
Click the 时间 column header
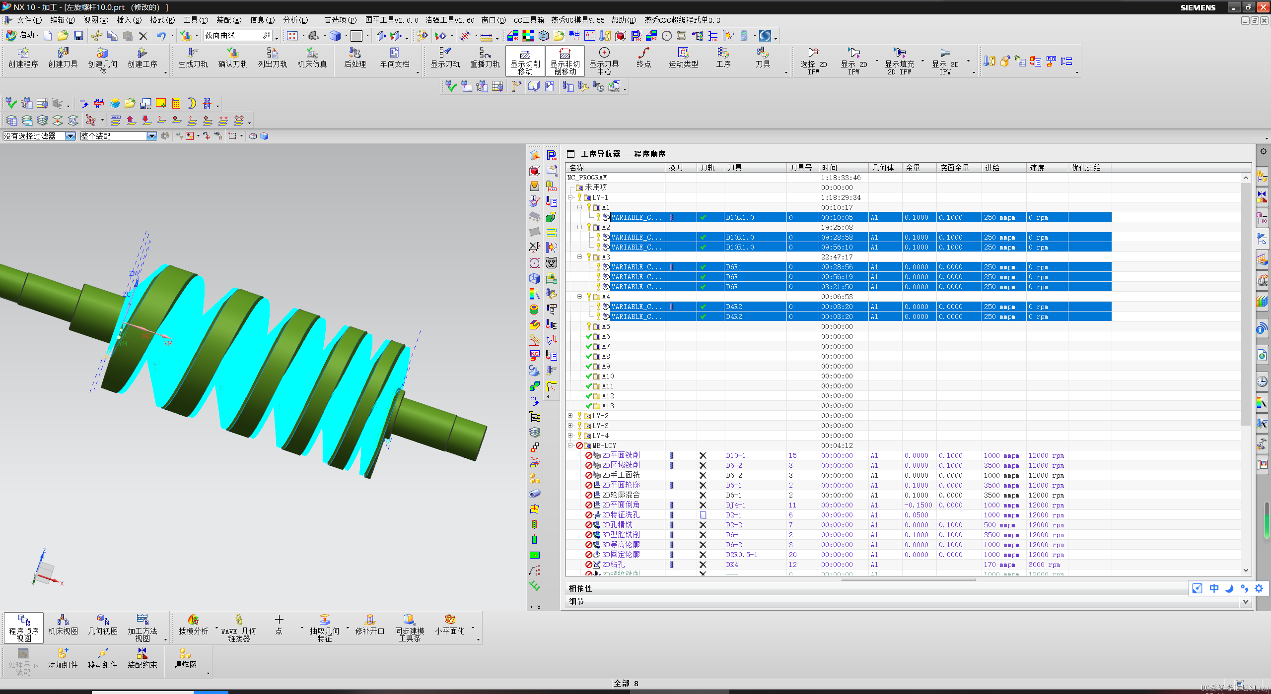pos(843,168)
